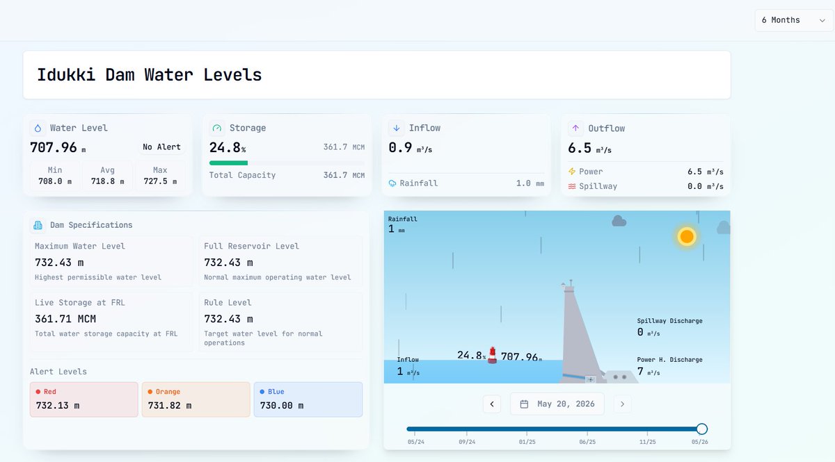This screenshot has height=462, width=835.
Task: Click the dark gray cloud in the sky
Action: coord(619,221)
